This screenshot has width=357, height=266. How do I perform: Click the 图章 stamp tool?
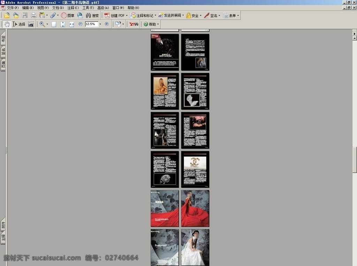tap(68, 15)
